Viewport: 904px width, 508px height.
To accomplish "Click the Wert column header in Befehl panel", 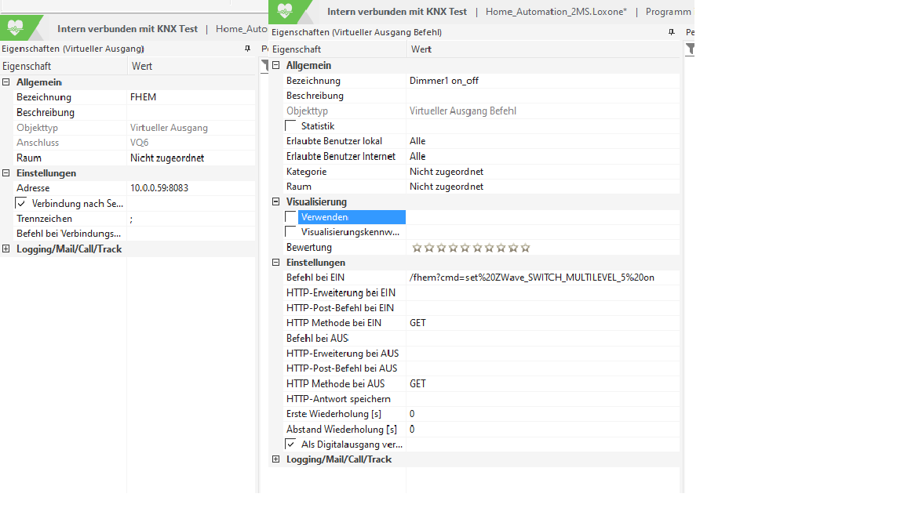I will pyautogui.click(x=421, y=49).
